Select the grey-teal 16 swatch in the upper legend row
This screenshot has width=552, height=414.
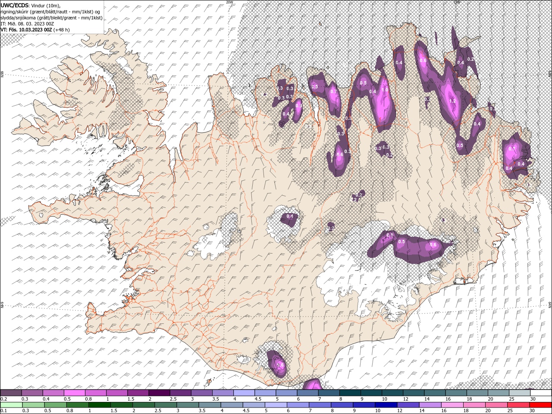click(456, 393)
